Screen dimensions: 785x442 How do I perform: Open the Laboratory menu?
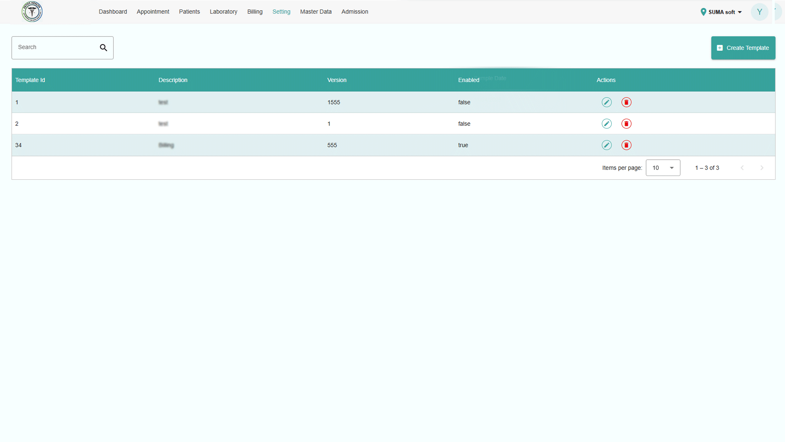tap(223, 12)
